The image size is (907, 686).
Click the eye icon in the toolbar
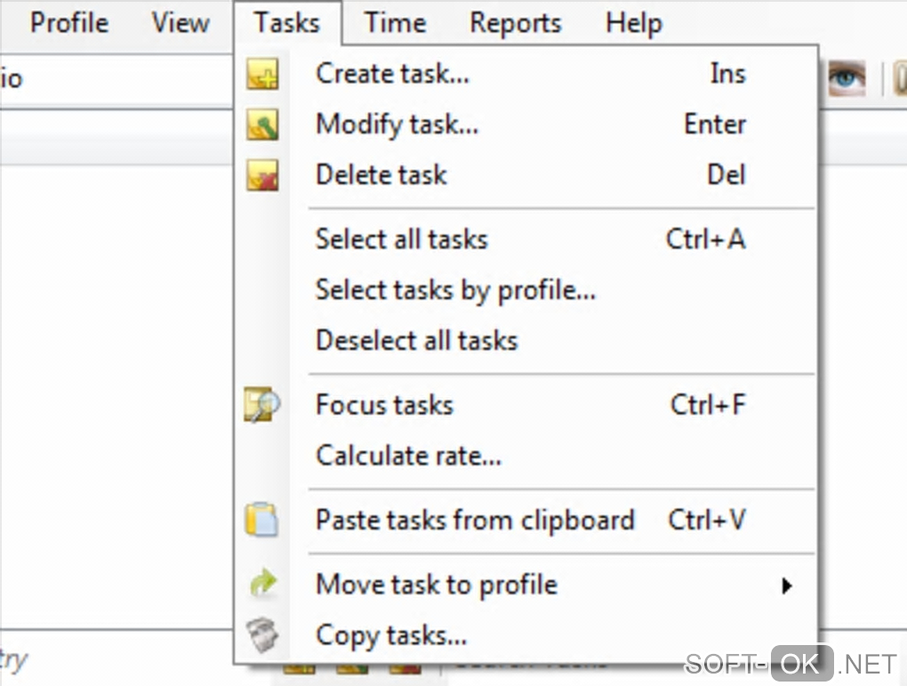[847, 80]
